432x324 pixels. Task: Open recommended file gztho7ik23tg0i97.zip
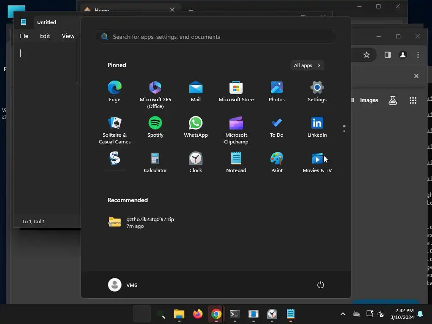pos(141,223)
